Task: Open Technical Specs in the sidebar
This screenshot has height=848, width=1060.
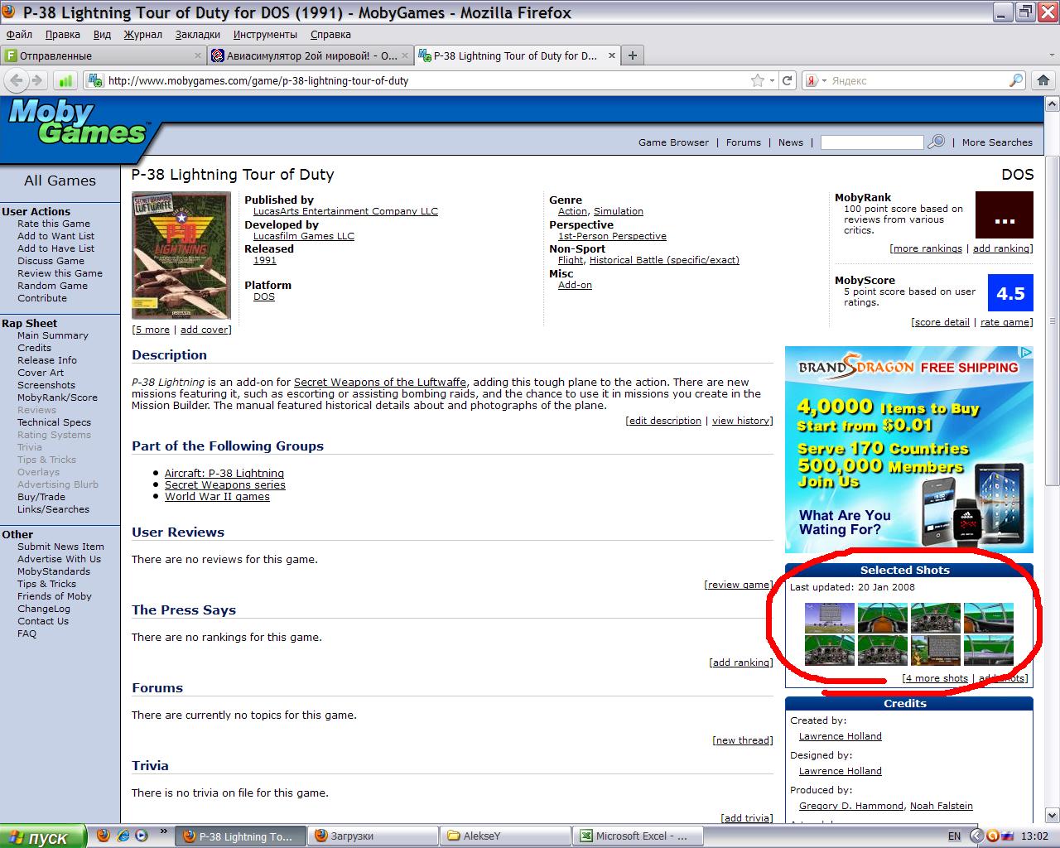Action: coord(54,422)
